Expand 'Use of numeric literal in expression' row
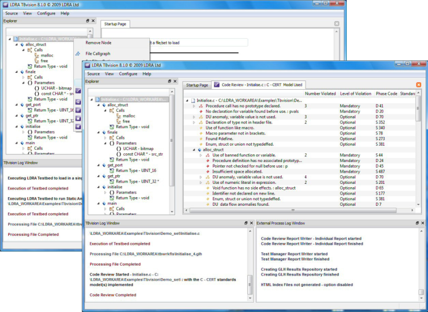Viewport: 428px width, 312px height. [x=201, y=182]
